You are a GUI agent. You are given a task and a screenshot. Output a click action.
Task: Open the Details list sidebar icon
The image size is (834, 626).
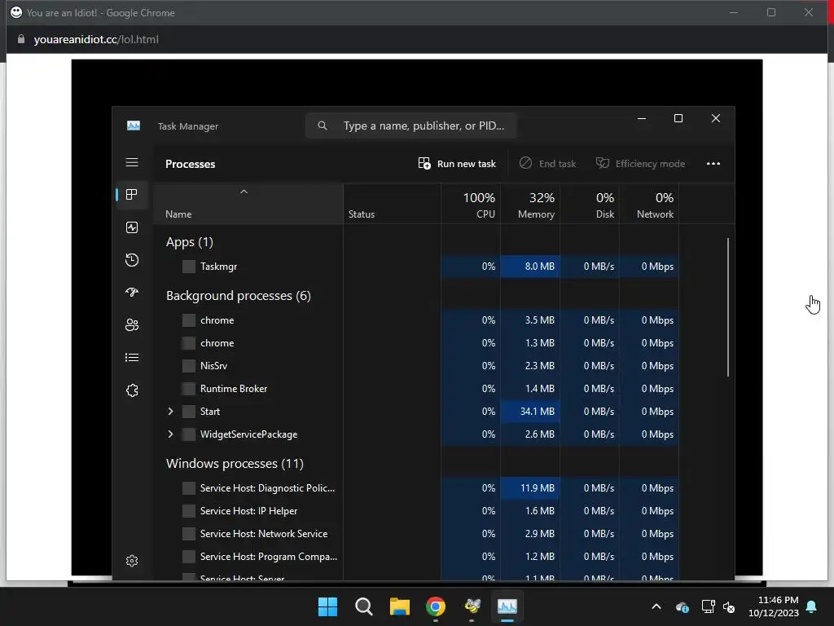pyautogui.click(x=132, y=358)
